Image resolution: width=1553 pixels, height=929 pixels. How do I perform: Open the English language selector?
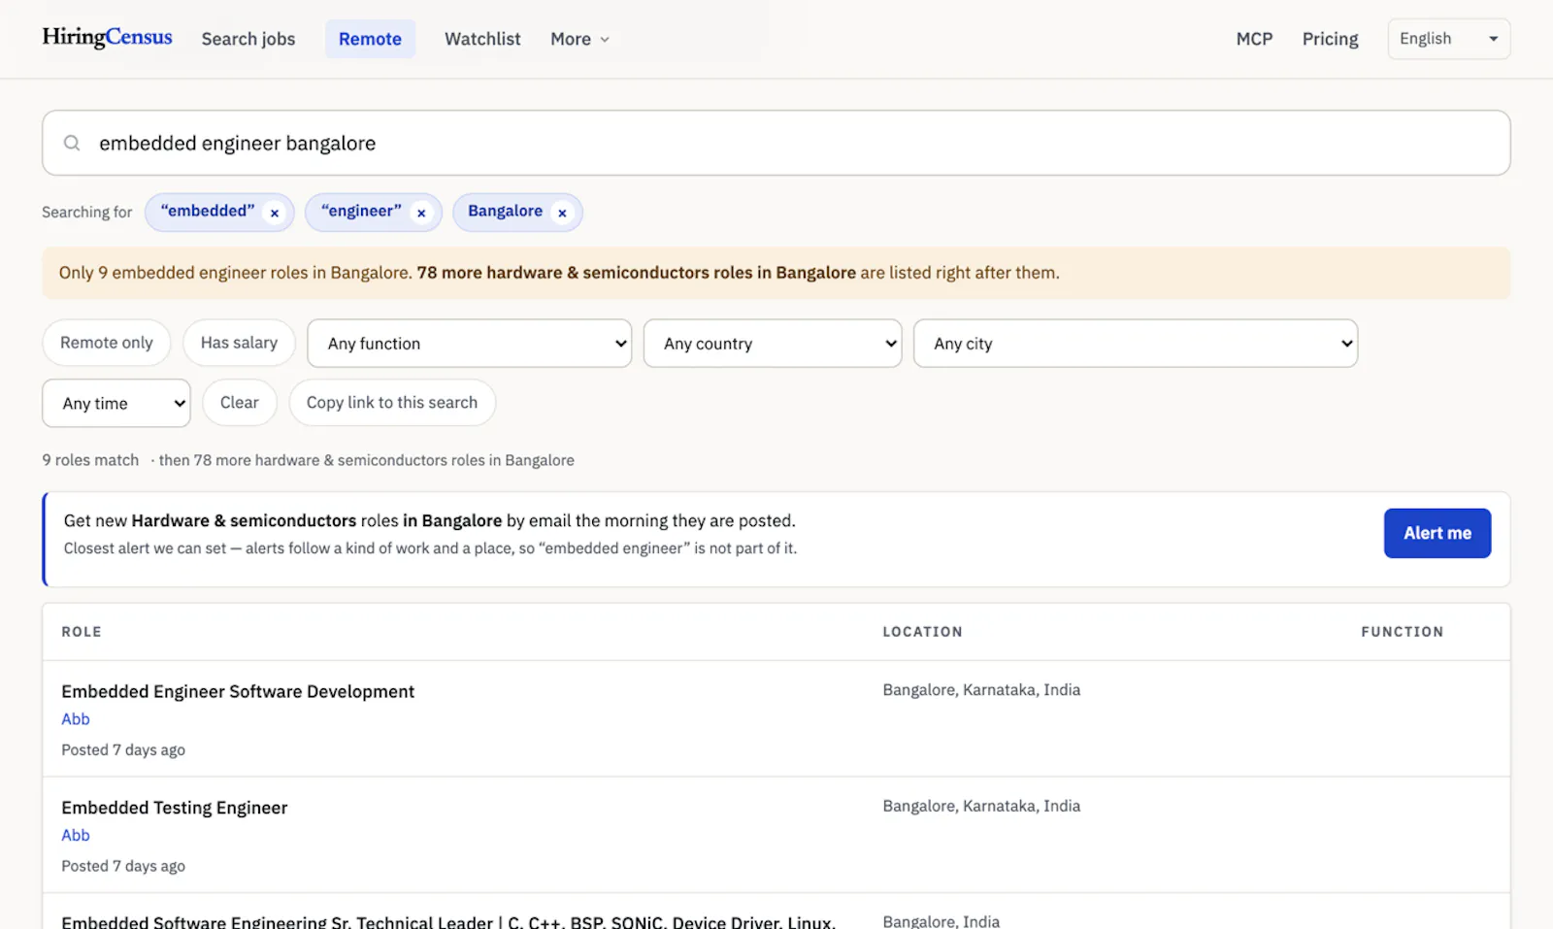click(1449, 39)
